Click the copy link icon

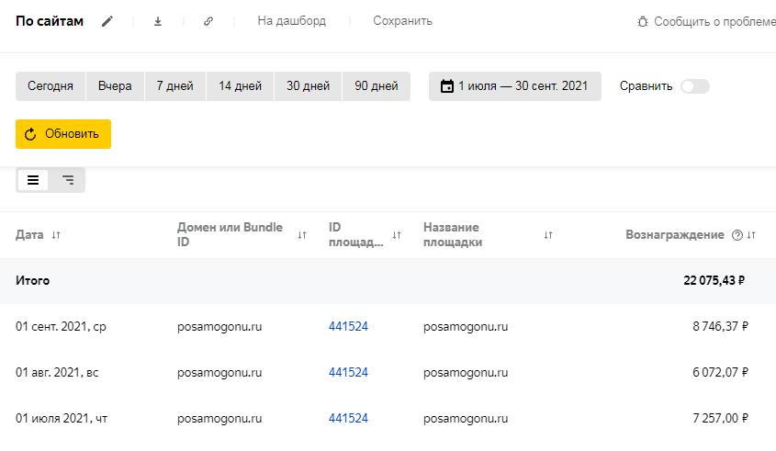208,21
